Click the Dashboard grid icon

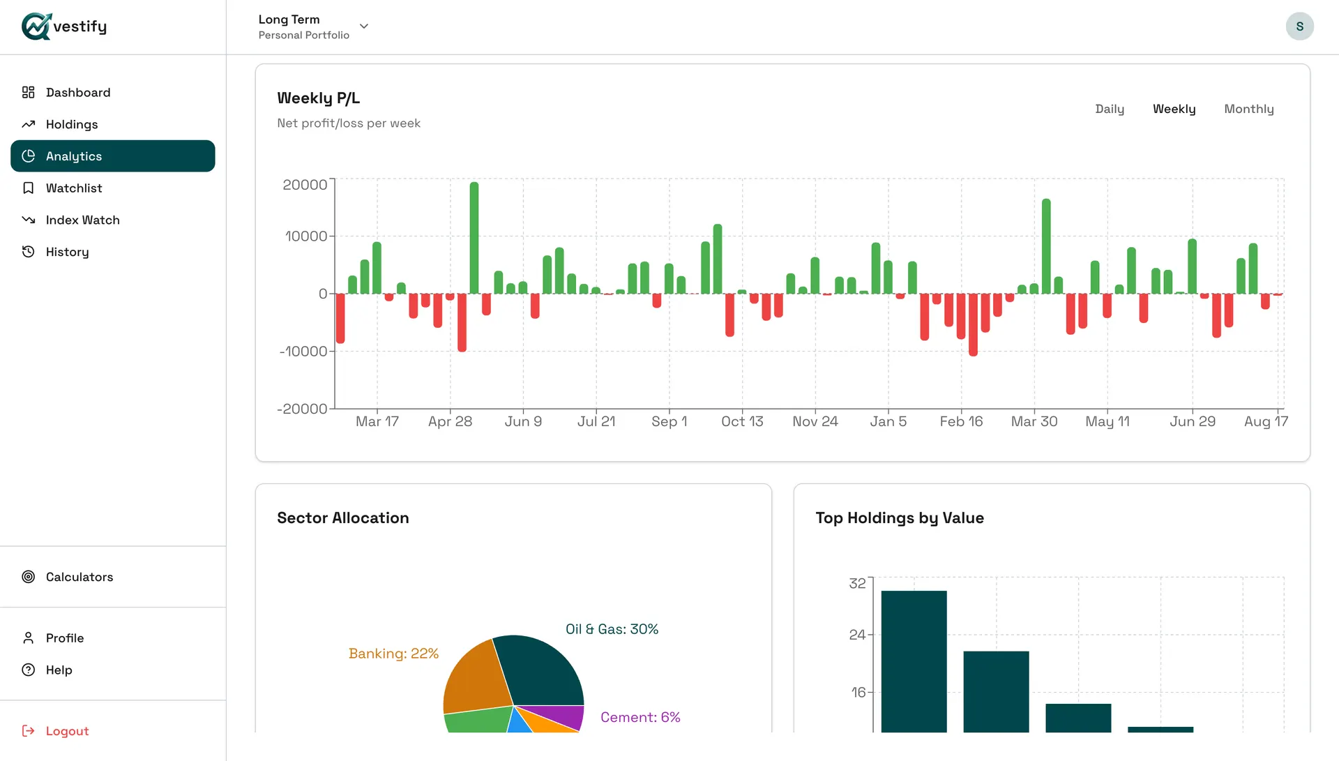coord(28,93)
